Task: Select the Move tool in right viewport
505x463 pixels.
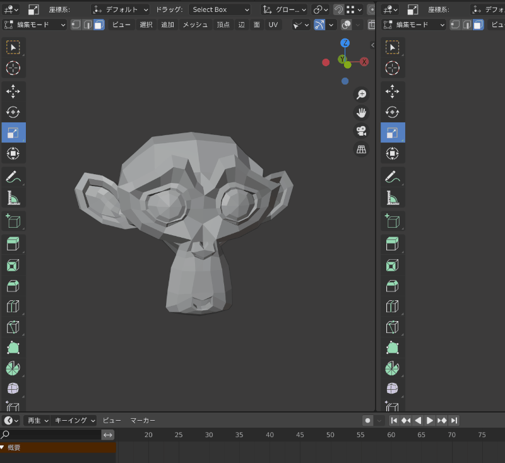Action: (393, 91)
